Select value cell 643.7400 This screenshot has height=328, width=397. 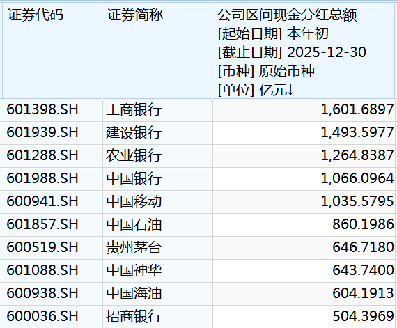(x=304, y=271)
